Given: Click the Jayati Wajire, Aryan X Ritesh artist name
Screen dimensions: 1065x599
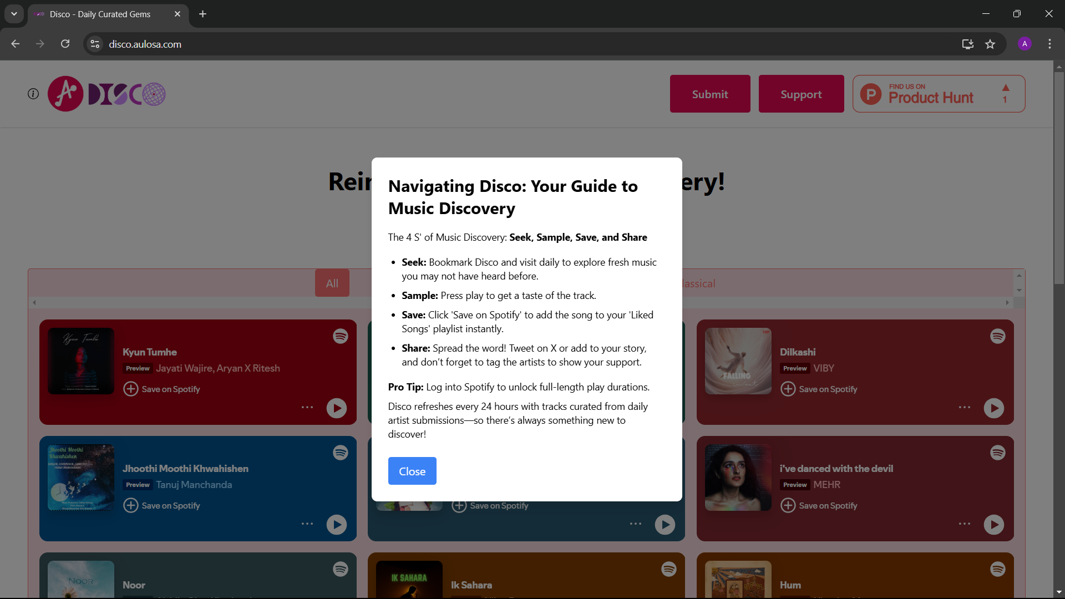Looking at the screenshot, I should tap(218, 368).
